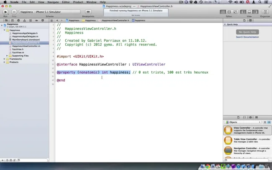Image resolution: width=272 pixels, height=170 pixels.
Task: Show the Project navigator
Action: point(6,21)
